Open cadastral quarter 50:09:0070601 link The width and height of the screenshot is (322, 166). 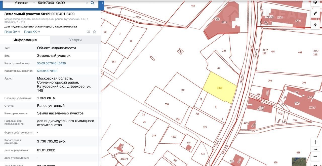(x=48, y=71)
